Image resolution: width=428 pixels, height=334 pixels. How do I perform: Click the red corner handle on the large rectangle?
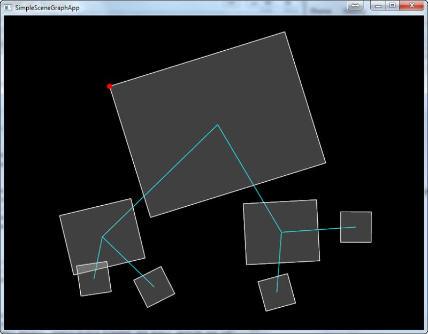tap(110, 85)
